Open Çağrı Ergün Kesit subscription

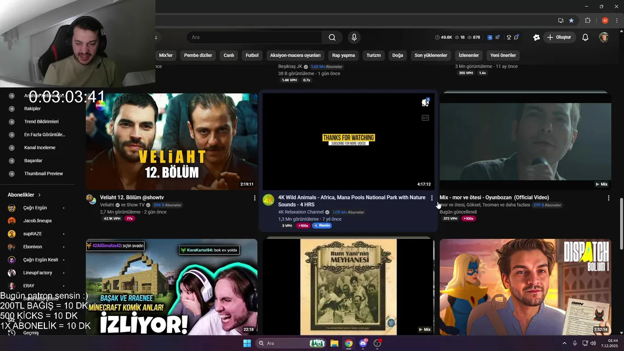40,260
